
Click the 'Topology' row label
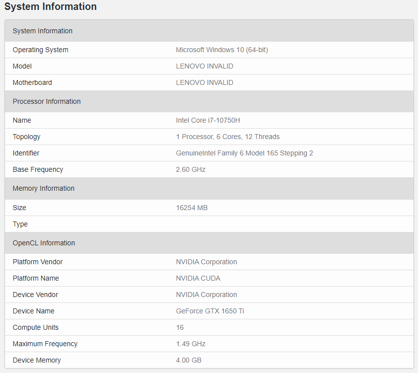coord(26,137)
